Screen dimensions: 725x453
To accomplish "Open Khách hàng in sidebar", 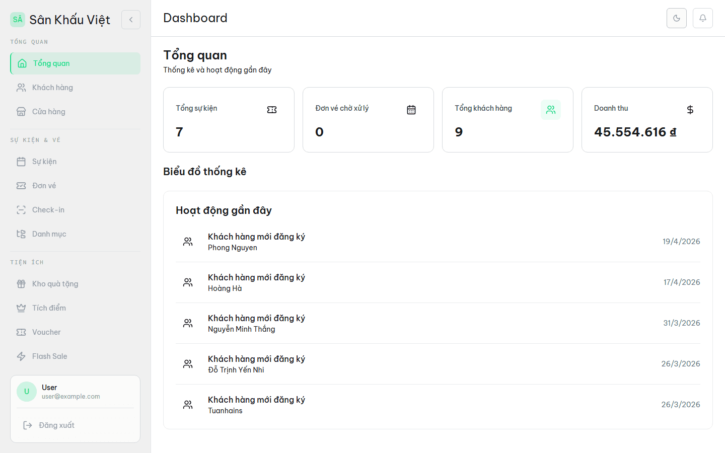I will [76, 88].
